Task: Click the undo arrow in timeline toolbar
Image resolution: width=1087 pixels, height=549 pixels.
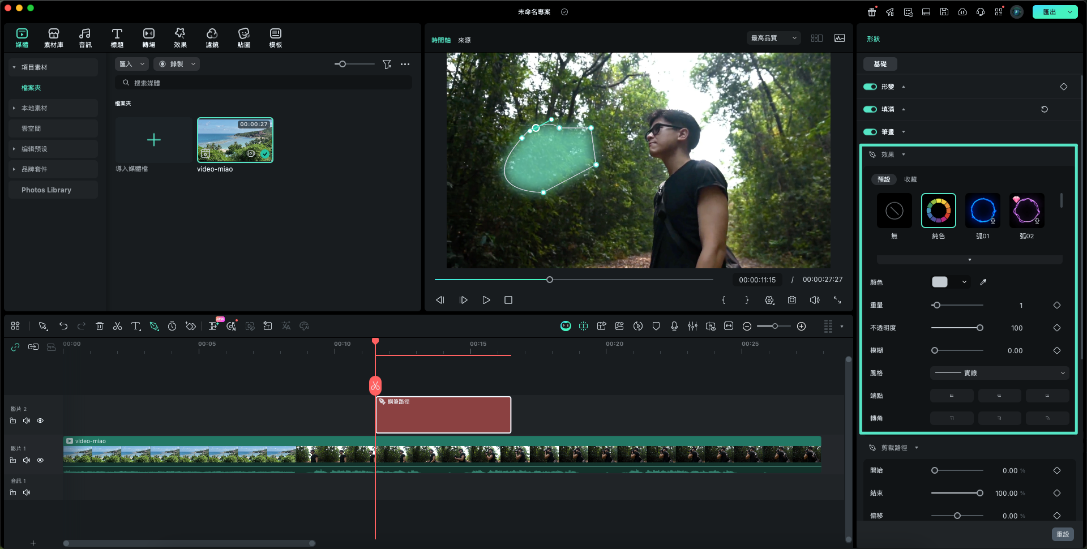Action: [x=63, y=326]
